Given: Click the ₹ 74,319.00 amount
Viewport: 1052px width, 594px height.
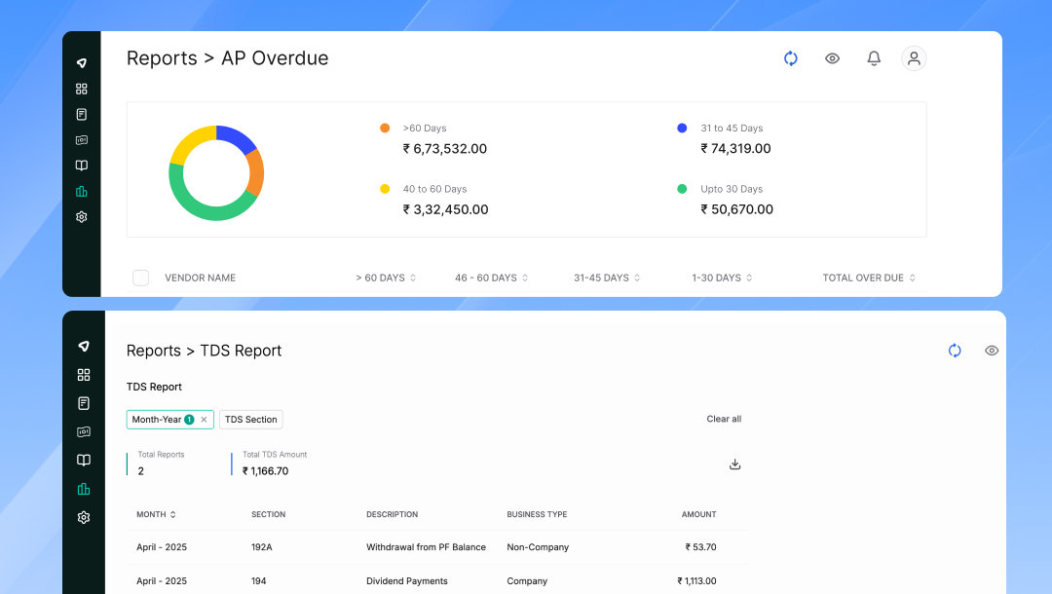Looking at the screenshot, I should [735, 149].
